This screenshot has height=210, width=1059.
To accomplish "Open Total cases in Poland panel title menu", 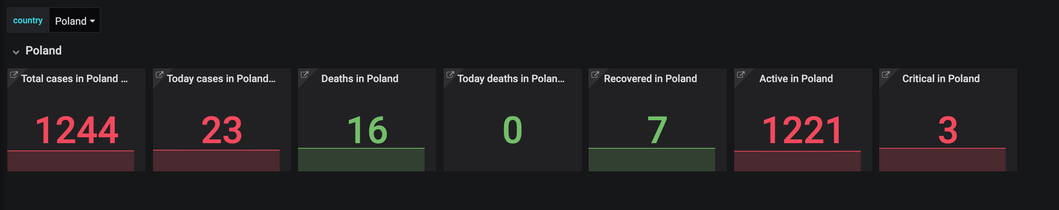I will (74, 79).
